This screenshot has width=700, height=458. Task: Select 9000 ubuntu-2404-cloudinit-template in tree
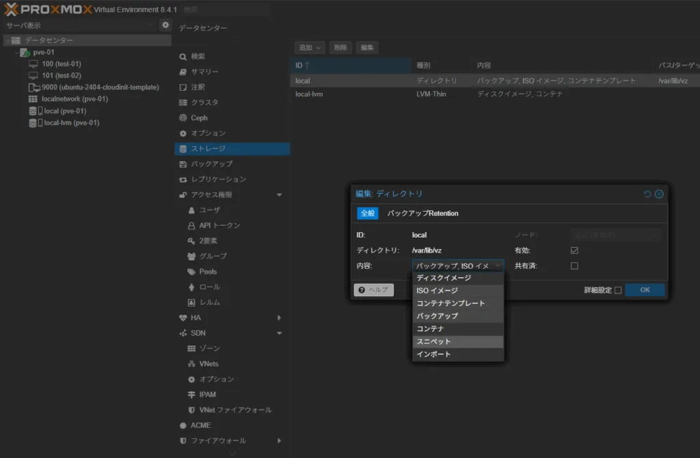coord(94,87)
